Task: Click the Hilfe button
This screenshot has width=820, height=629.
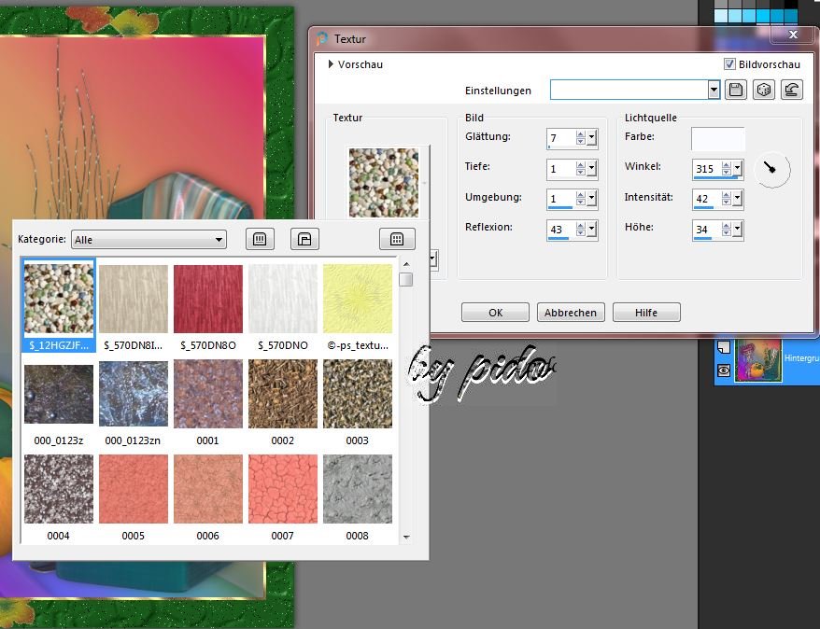Action: 645,313
